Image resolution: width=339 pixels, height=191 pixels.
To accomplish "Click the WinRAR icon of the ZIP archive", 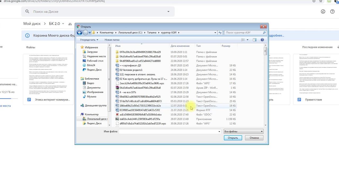I will [117, 88].
